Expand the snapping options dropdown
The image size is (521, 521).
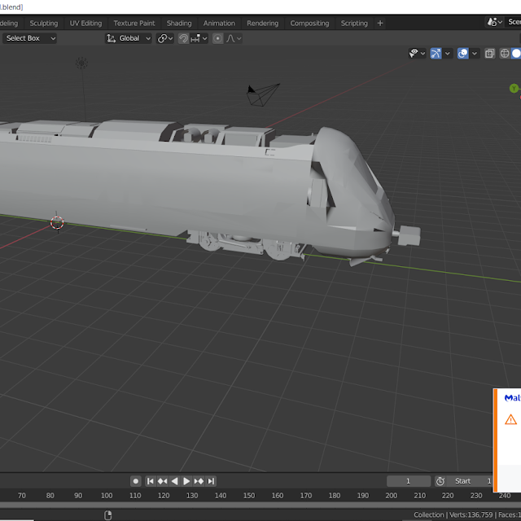[204, 38]
